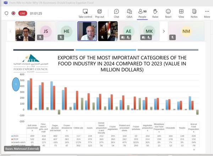Click the recording indicator icon
This screenshot has width=213, height=156.
point(13,13)
